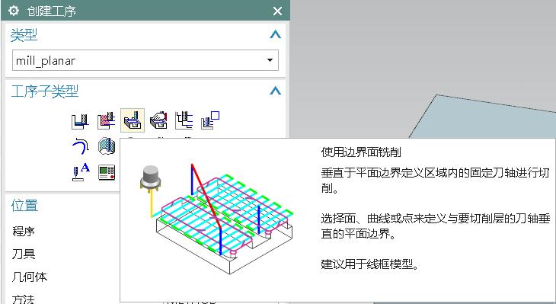
Task: Click the 程序 label
Action: (x=24, y=232)
